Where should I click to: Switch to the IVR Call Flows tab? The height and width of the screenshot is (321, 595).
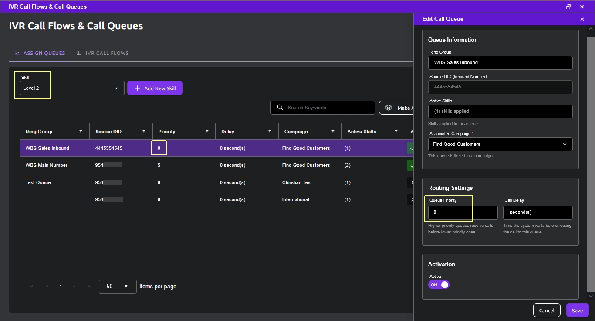[x=102, y=53]
